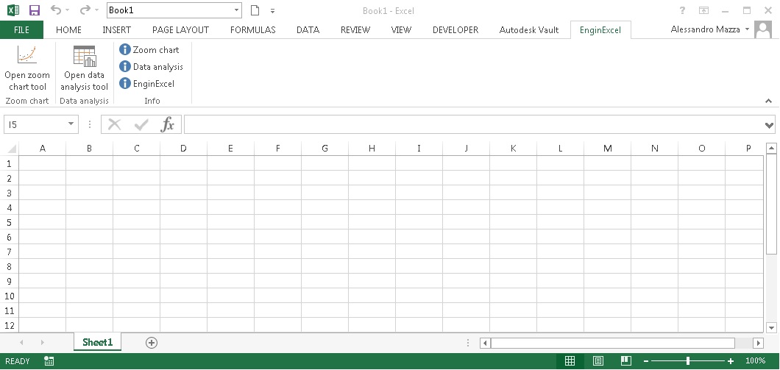Click the vertical scrollbar down arrow
This screenshot has width=780, height=370.
[x=771, y=327]
